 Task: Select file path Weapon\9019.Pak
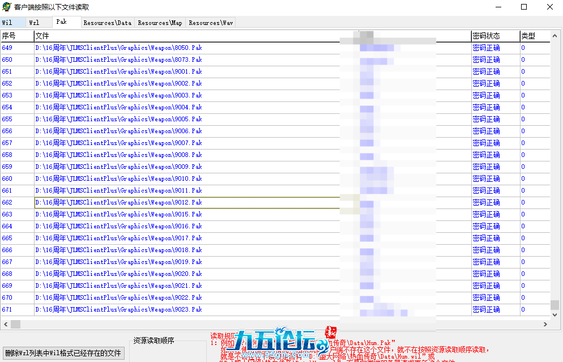tap(118, 262)
